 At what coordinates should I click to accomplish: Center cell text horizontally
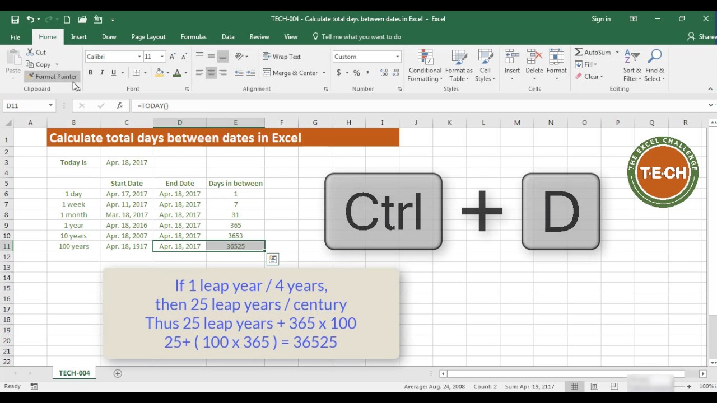pyautogui.click(x=211, y=73)
